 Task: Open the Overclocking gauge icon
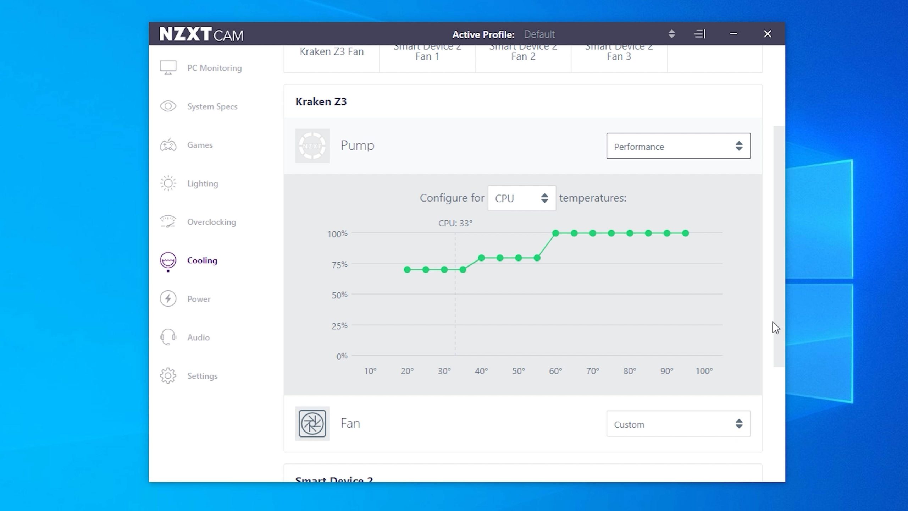click(x=168, y=222)
